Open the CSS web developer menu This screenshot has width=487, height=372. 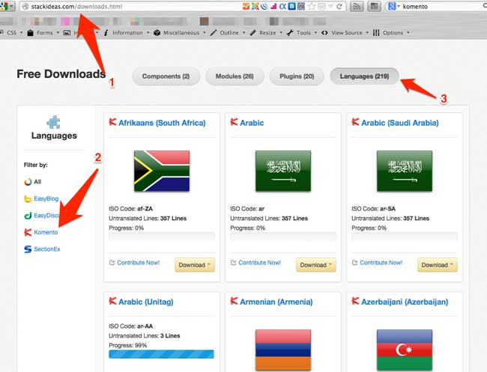click(12, 33)
